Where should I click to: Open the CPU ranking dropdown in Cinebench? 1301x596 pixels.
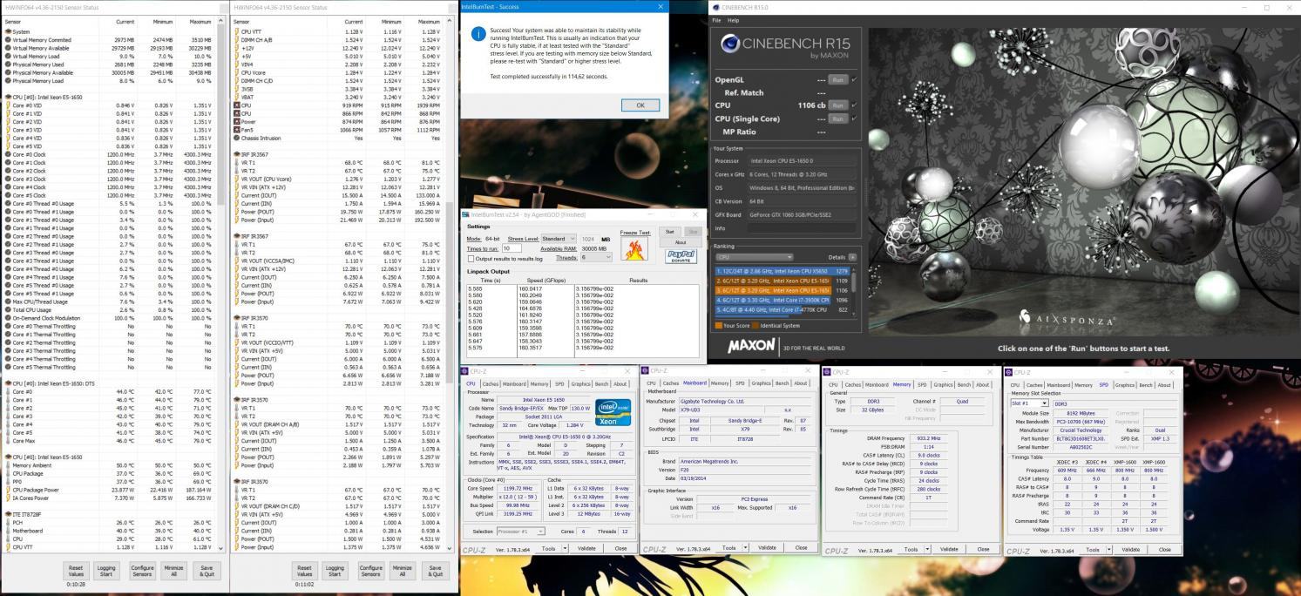click(x=755, y=257)
